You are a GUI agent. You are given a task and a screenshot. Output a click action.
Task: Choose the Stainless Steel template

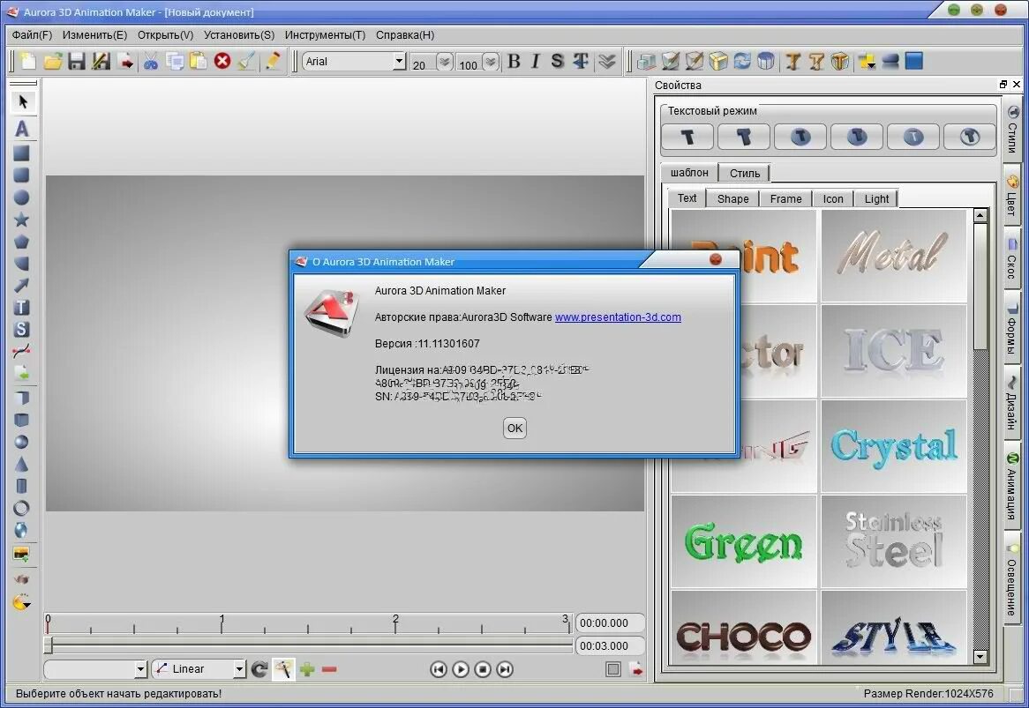[894, 541]
